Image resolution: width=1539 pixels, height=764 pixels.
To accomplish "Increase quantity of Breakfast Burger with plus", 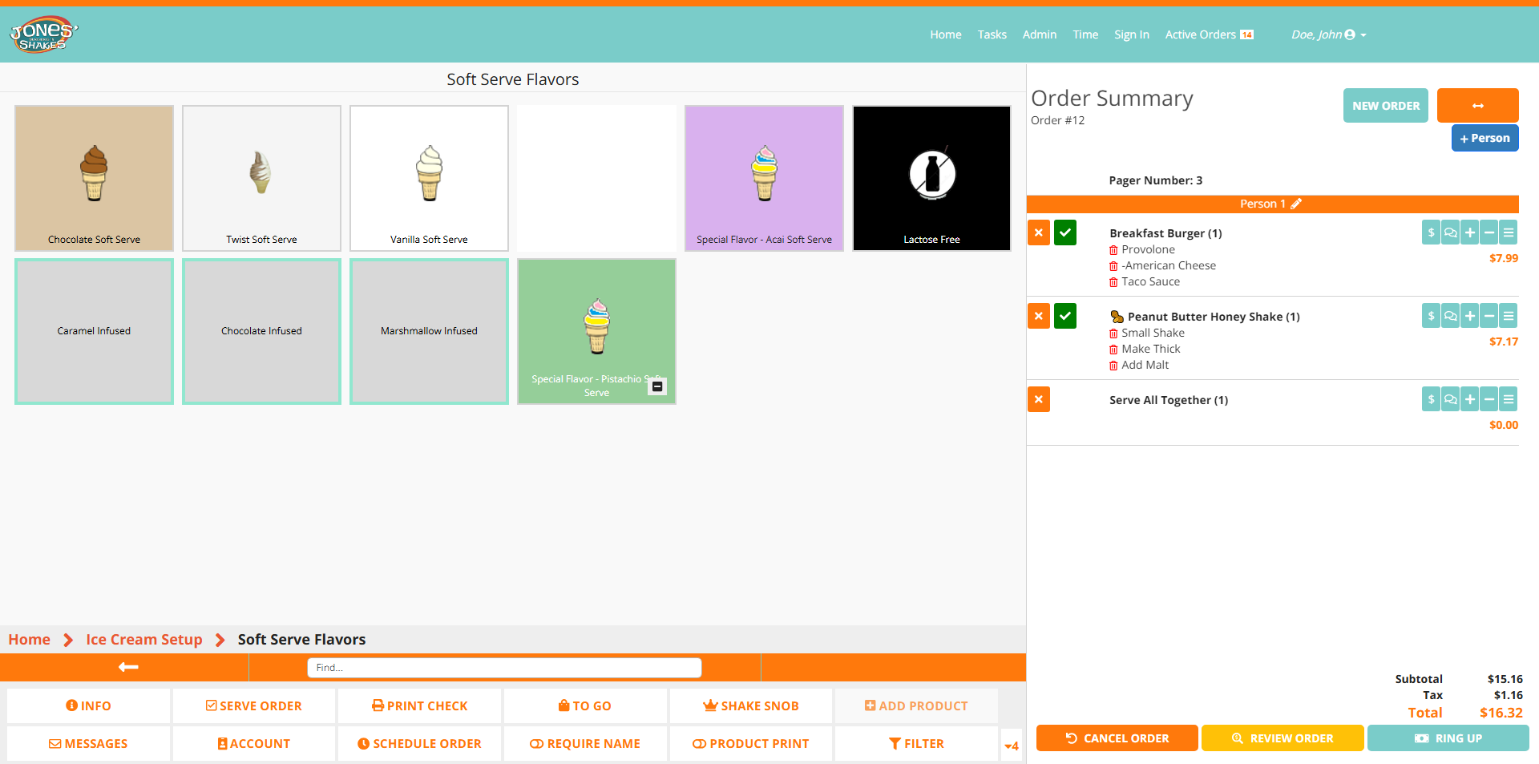I will (1469, 232).
